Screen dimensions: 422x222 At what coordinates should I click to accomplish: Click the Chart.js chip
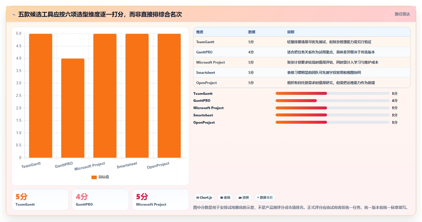tap(204, 197)
